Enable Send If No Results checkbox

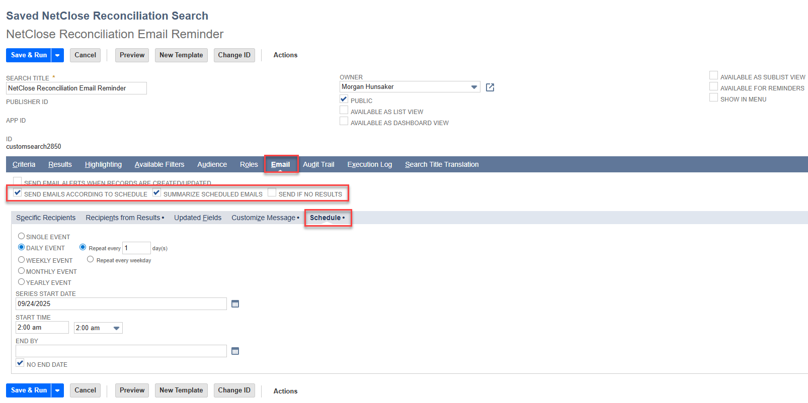pos(272,193)
